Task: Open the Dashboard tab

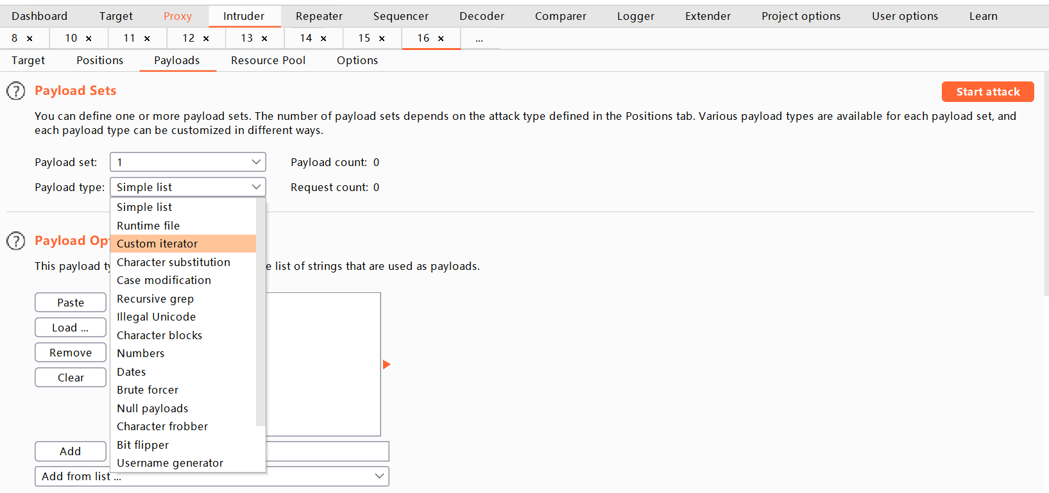Action: click(x=39, y=16)
